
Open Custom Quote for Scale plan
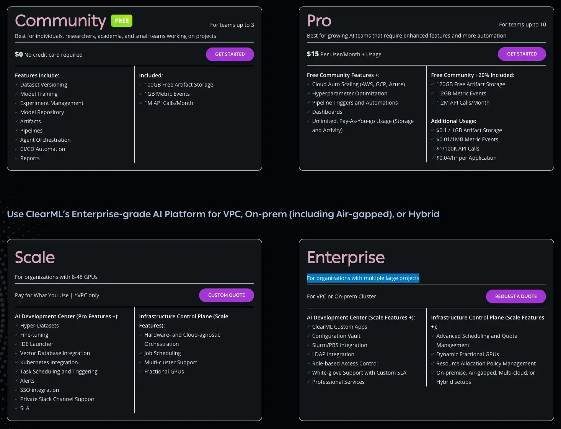pos(226,295)
